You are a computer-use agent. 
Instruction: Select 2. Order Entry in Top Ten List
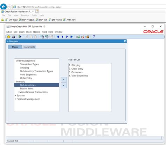(76, 69)
